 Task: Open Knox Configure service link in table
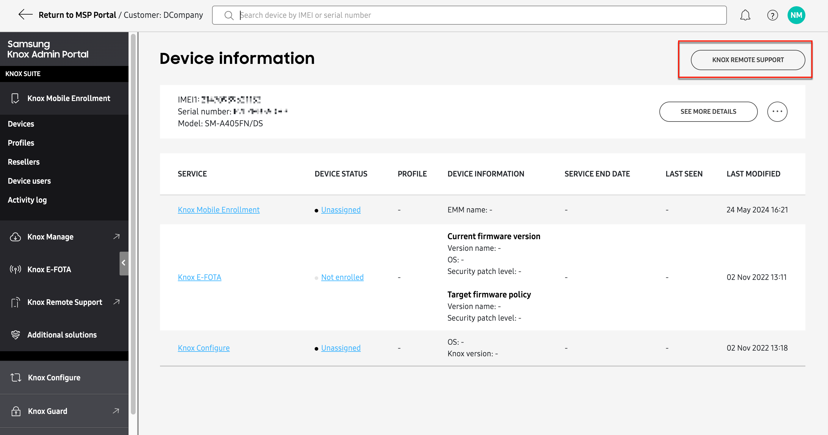[x=203, y=348]
